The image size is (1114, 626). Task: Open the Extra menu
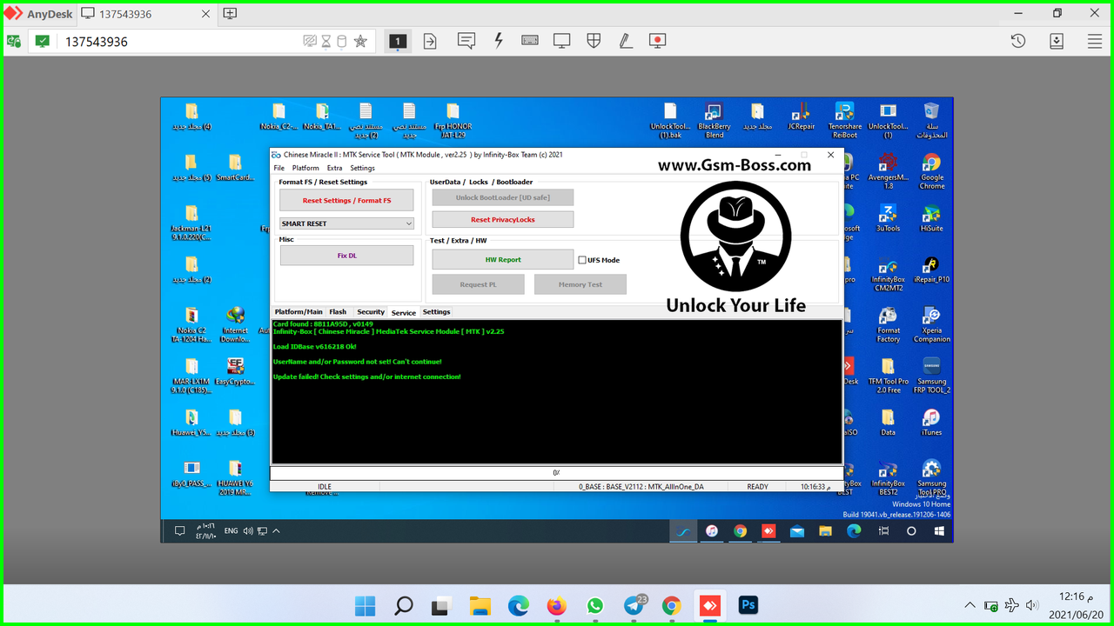coord(334,168)
